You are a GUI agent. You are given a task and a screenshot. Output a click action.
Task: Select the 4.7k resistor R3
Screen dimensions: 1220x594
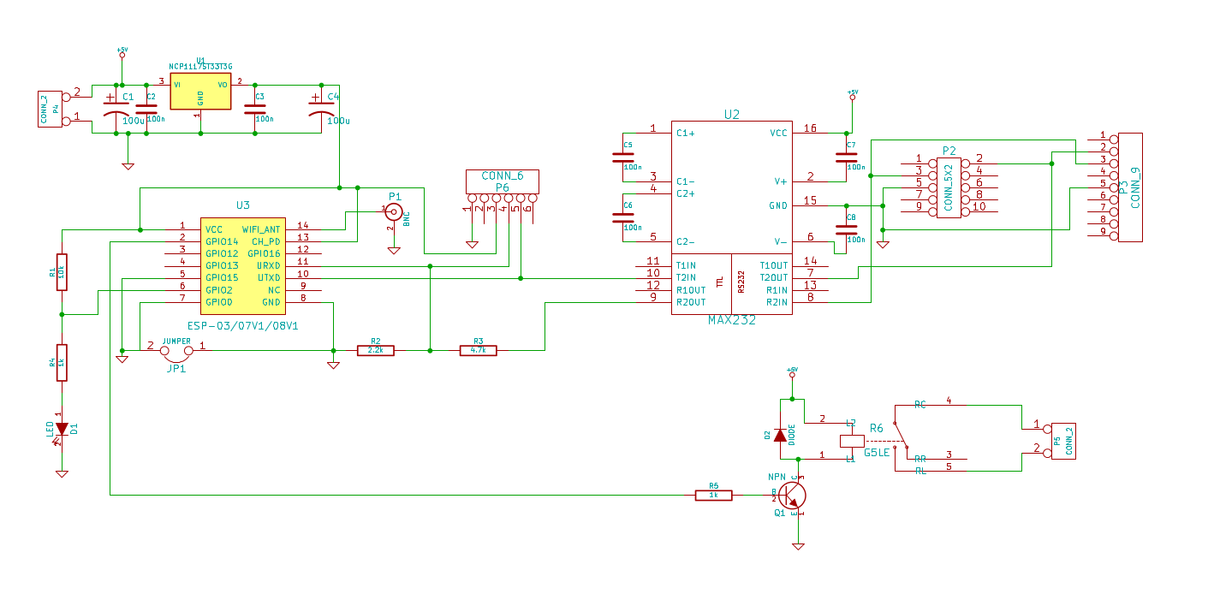[x=480, y=350]
